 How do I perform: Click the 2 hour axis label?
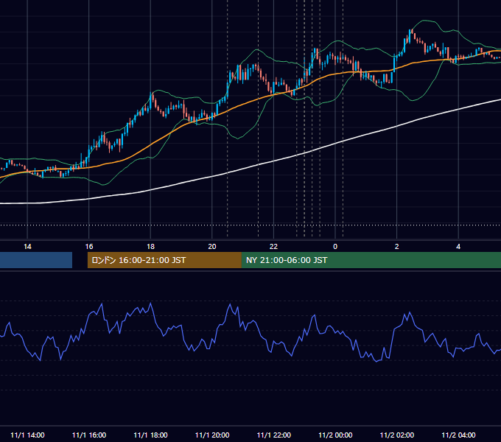(397, 247)
